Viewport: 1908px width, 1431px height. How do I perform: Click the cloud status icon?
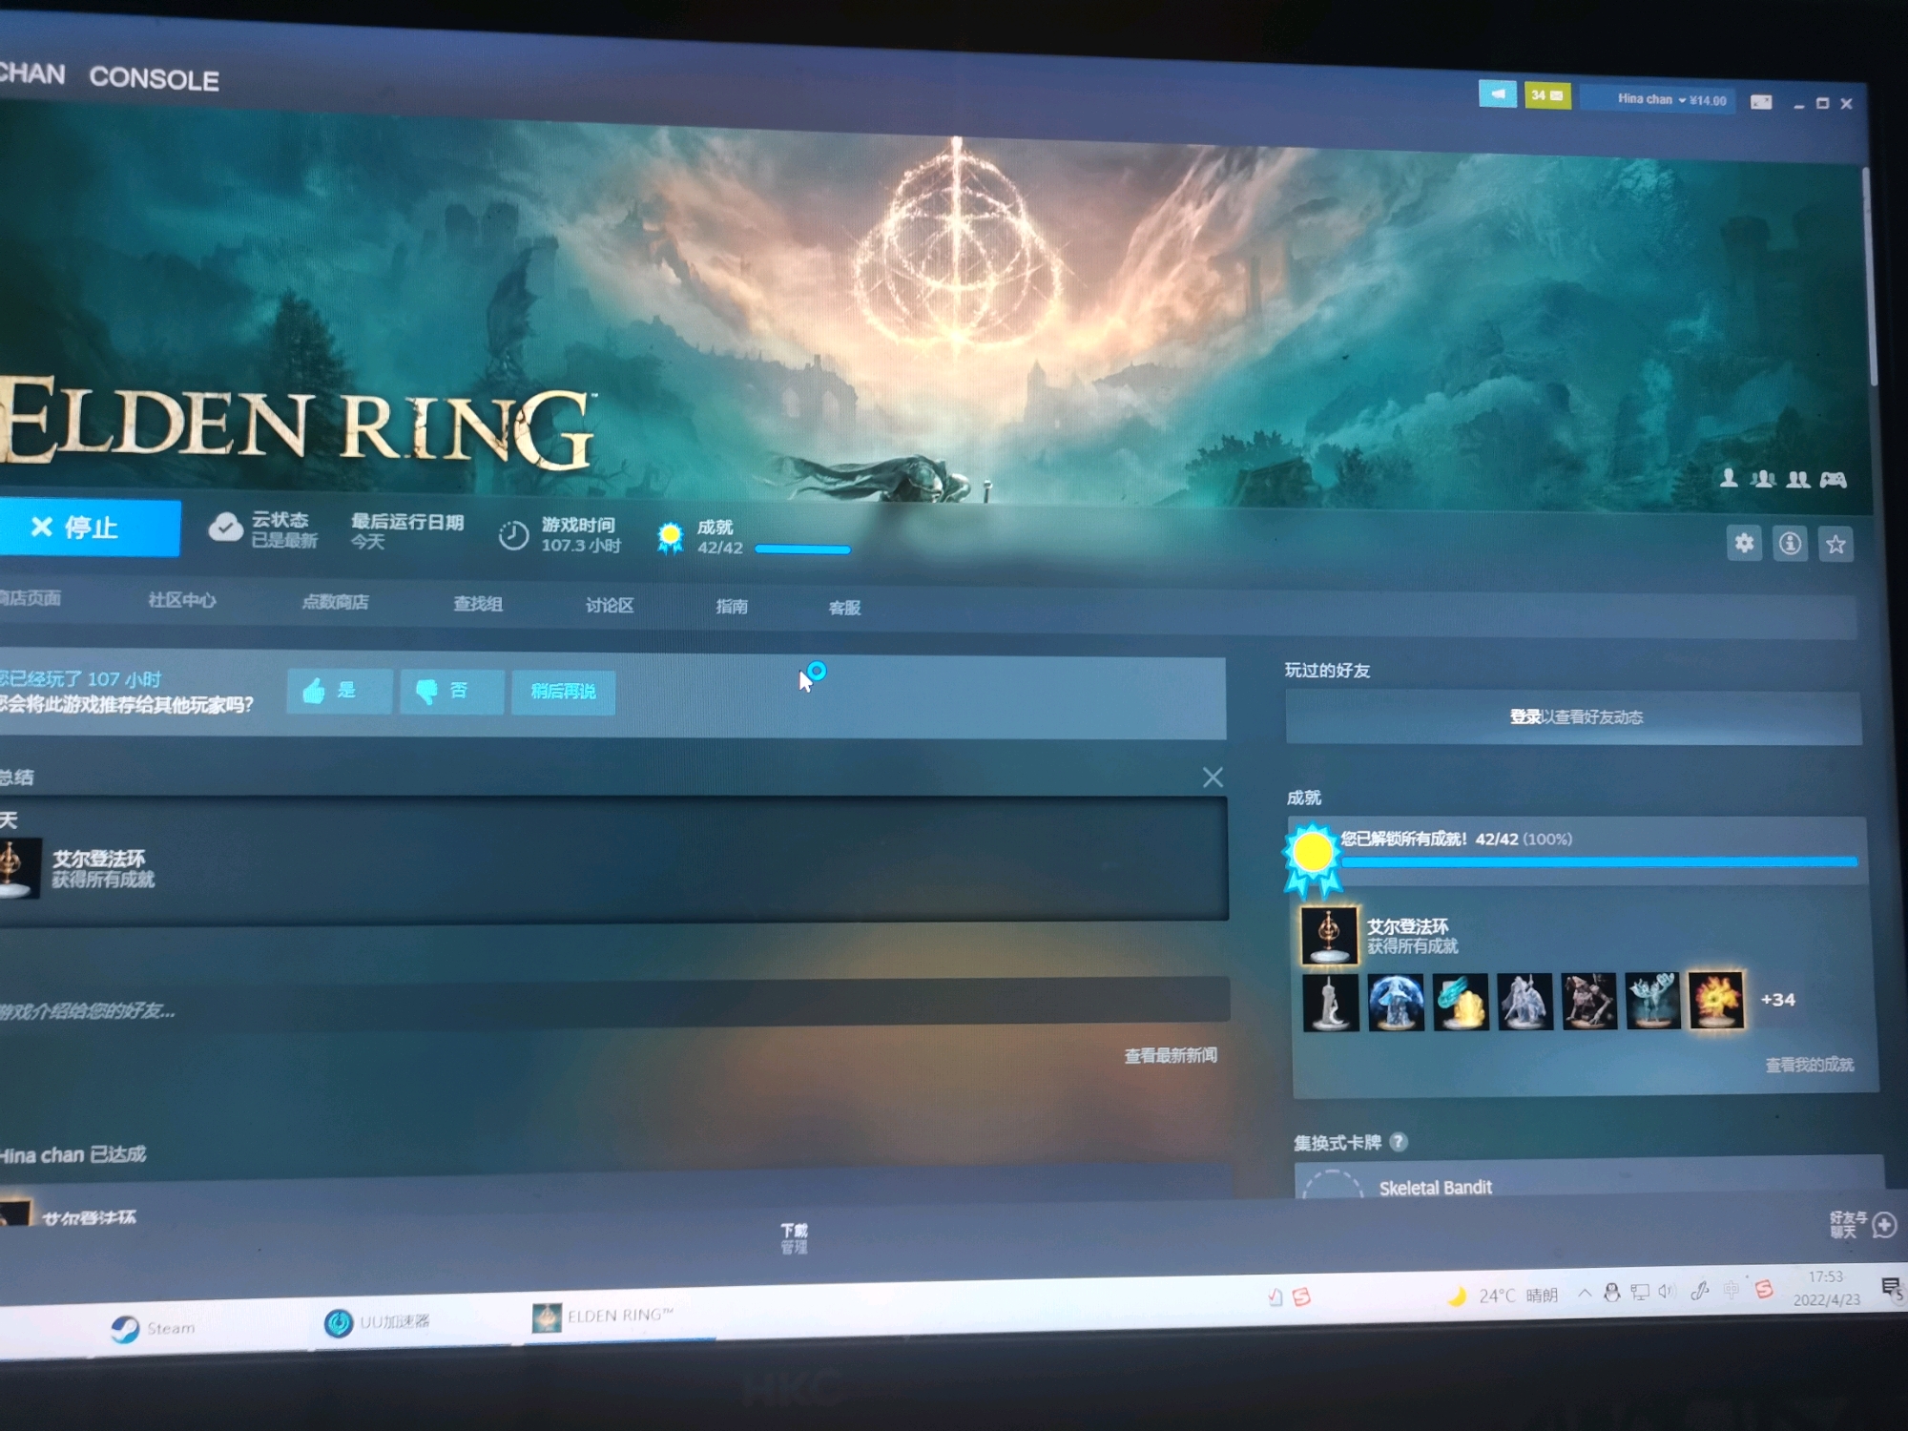(226, 528)
